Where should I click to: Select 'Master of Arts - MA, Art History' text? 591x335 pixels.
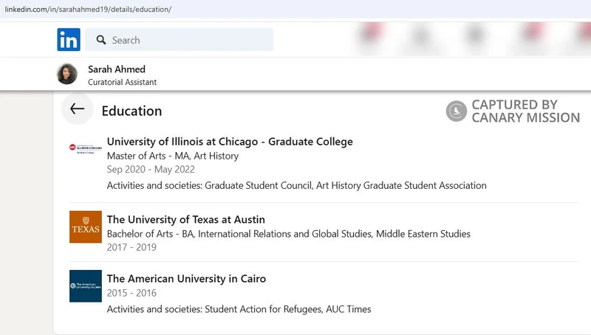(173, 156)
